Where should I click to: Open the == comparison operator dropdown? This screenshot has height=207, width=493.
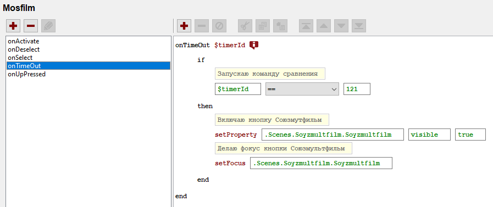pyautogui.click(x=302, y=89)
